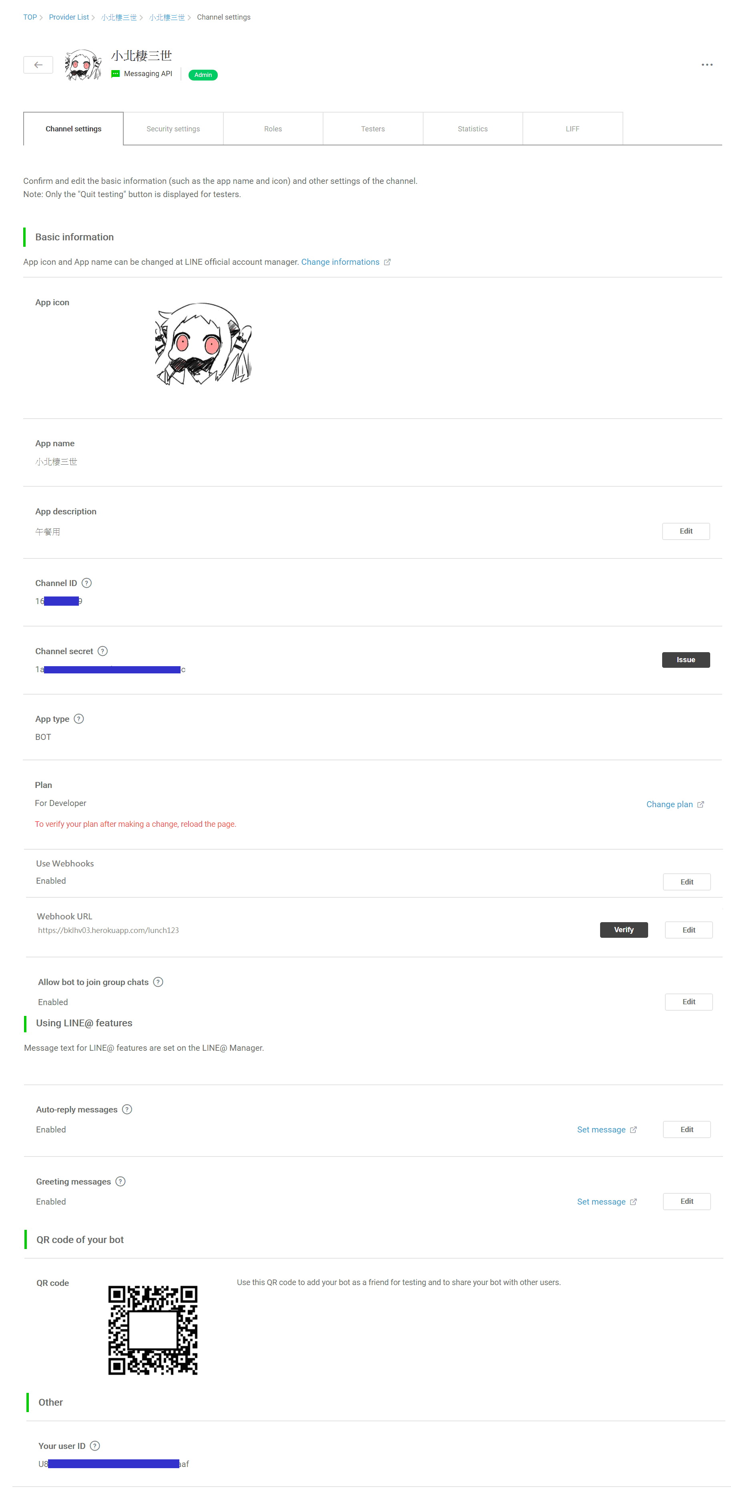Screen dimensions: 731x1491
Task: Open App type help tooltip icon
Action: [x=79, y=719]
